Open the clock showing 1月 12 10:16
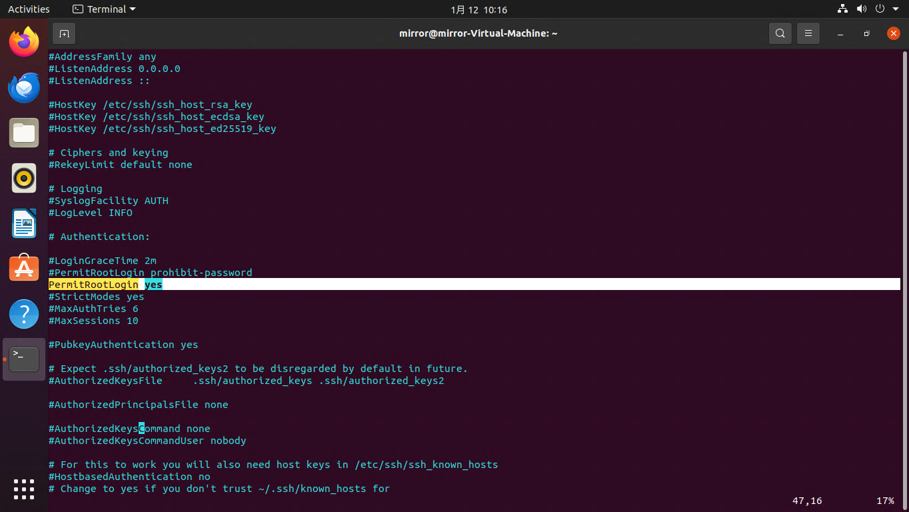The height and width of the screenshot is (512, 909). coord(478,9)
